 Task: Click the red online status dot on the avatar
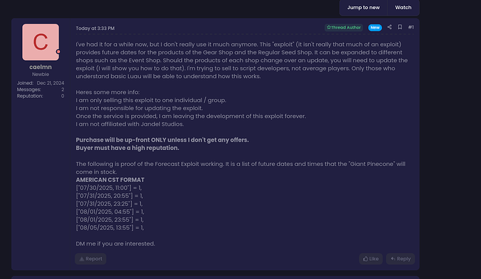pos(58,52)
